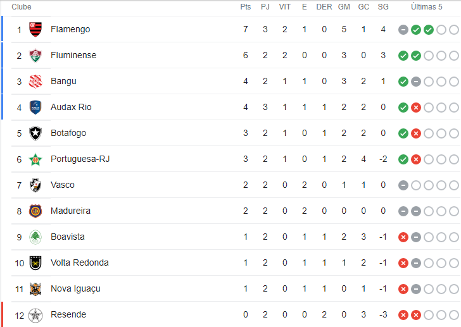Image resolution: width=461 pixels, height=327 pixels.
Task: Click the Resende club crest
Action: (x=35, y=316)
